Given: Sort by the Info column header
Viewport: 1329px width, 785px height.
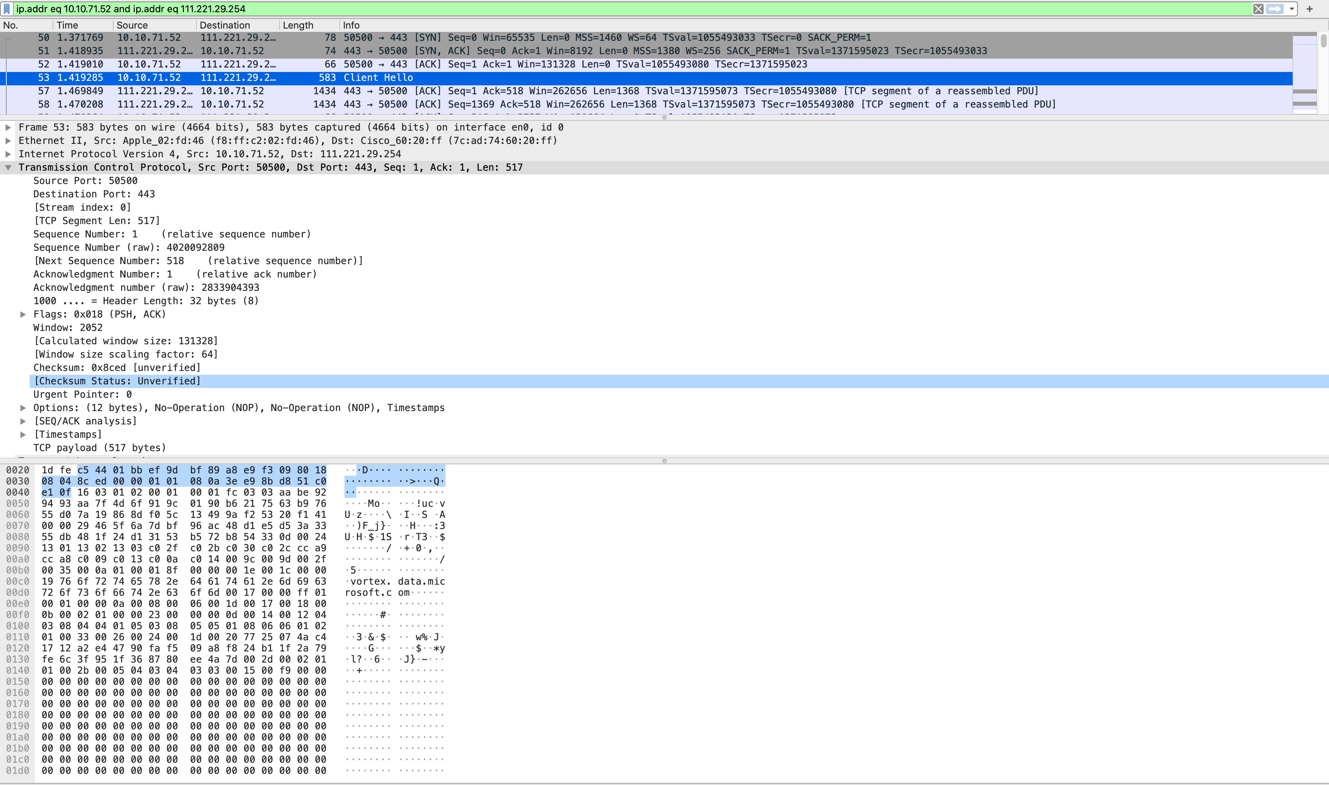Looking at the screenshot, I should pos(815,25).
